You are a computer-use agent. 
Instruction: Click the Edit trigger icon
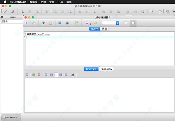111,12
